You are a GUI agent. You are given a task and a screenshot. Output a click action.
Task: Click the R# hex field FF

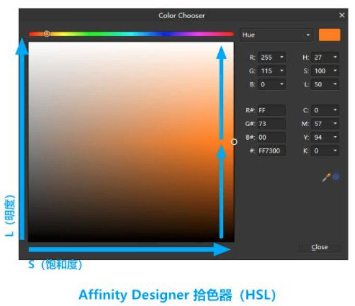[x=272, y=110]
